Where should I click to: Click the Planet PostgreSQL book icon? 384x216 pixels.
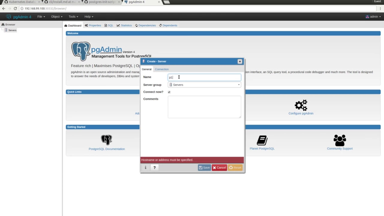(x=262, y=140)
